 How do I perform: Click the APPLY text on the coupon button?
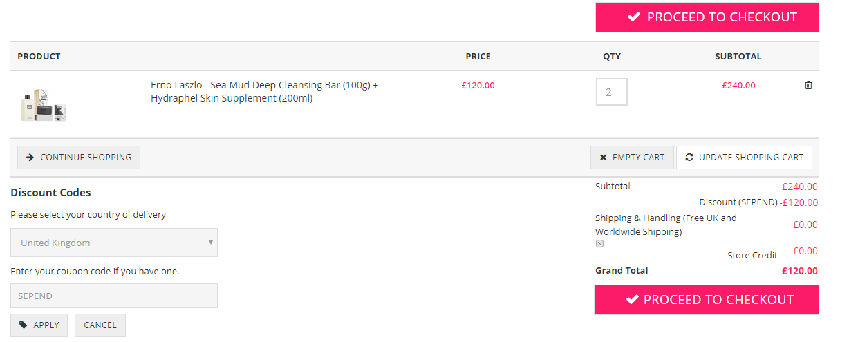click(x=46, y=325)
